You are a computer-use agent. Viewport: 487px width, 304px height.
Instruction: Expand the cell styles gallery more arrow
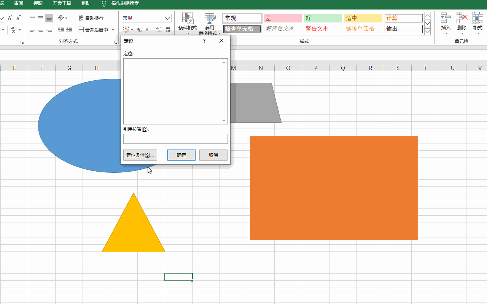point(427,32)
